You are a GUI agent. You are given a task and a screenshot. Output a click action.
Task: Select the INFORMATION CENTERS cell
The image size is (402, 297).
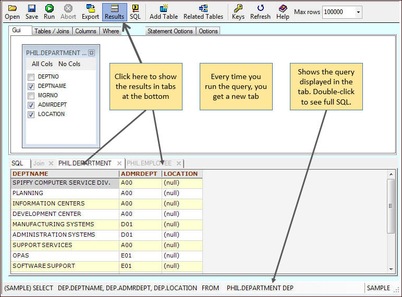65,203
